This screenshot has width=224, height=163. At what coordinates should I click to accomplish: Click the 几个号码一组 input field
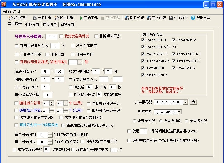45,87
